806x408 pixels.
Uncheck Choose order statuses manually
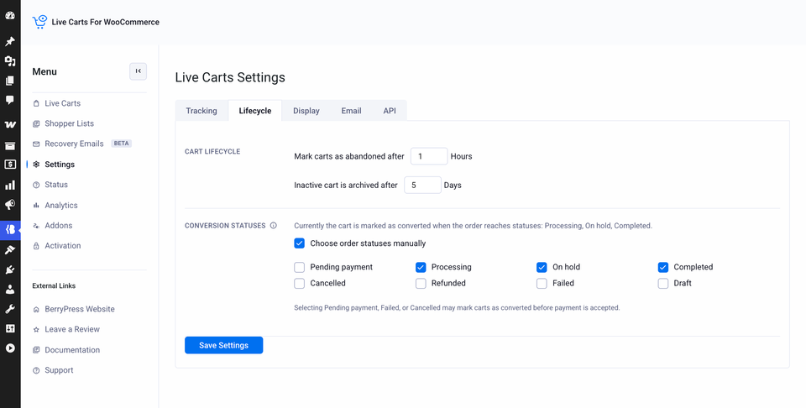click(x=299, y=243)
